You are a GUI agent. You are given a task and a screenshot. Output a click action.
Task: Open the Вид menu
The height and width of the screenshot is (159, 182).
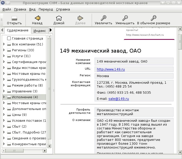(x=32, y=9)
